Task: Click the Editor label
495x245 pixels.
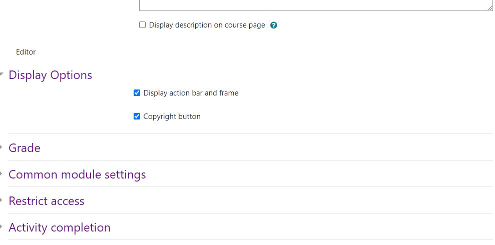Action: (26, 52)
